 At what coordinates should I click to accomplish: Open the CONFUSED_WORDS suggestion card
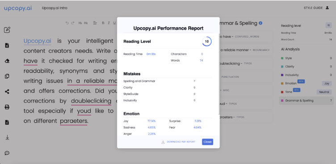point(246,37)
